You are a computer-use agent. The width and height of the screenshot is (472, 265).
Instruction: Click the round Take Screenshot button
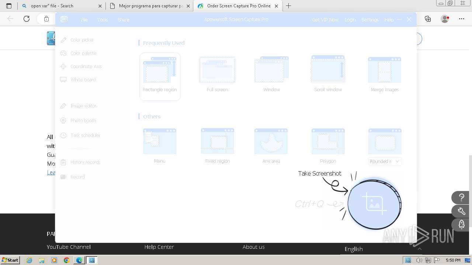(x=374, y=204)
